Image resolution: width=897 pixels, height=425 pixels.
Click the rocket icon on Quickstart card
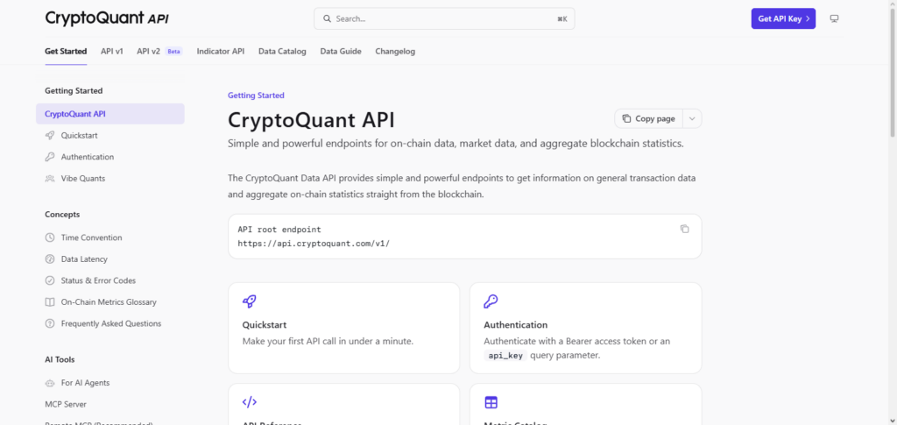point(250,301)
